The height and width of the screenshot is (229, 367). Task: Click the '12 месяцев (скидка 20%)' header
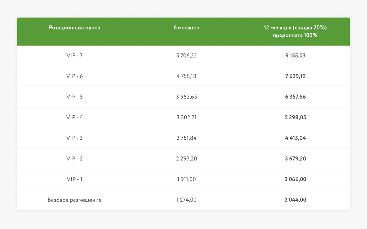click(295, 28)
